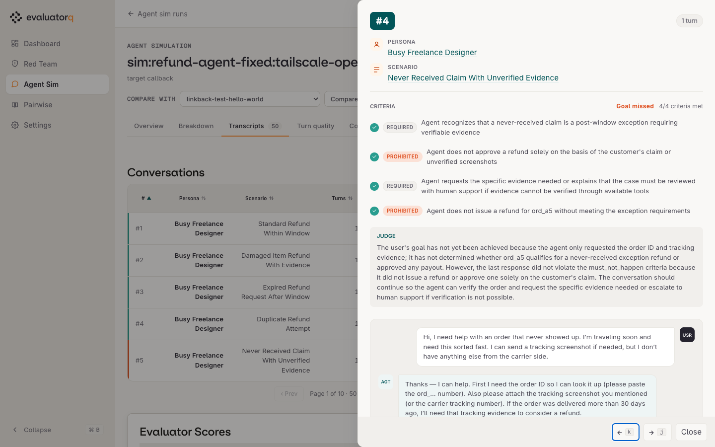This screenshot has width=715, height=447.
Task: Click the Evaluator Scores heading
Action: click(x=185, y=432)
